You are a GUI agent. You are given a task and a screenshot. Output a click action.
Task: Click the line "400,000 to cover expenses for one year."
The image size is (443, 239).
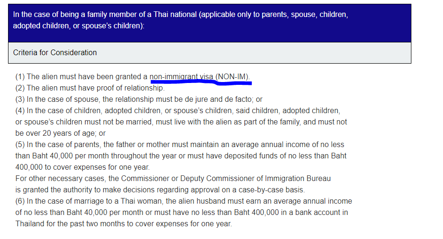pos(83,167)
